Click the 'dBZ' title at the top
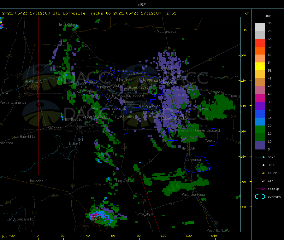 click(142, 5)
